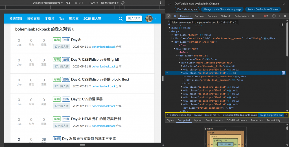Click the viewport height field 644
Screen dimensions: 289x147
[x=81, y=3]
